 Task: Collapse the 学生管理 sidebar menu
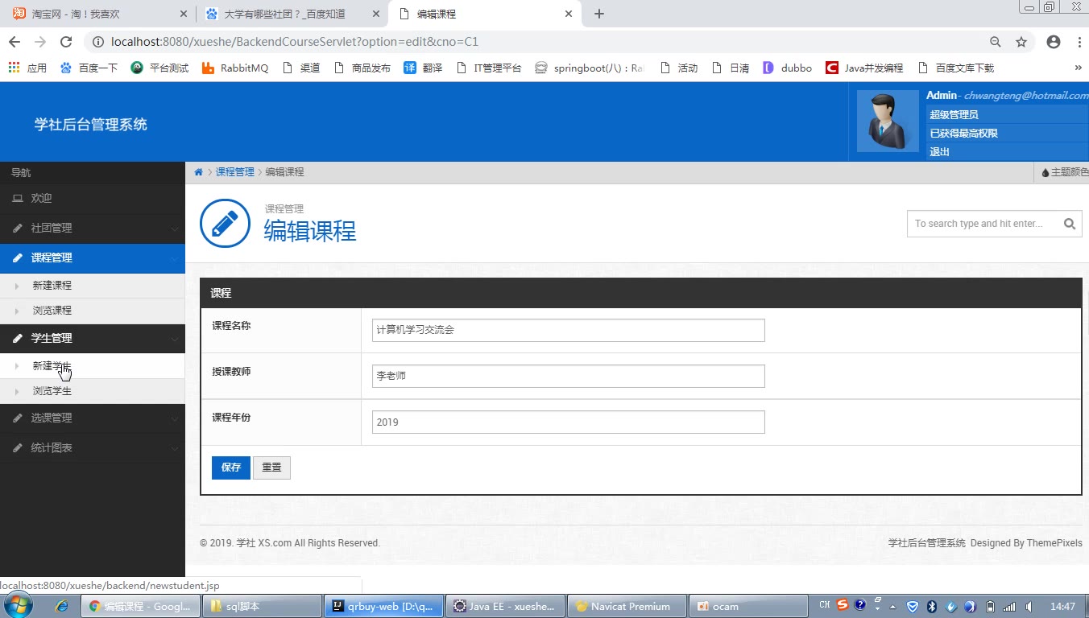tap(93, 338)
